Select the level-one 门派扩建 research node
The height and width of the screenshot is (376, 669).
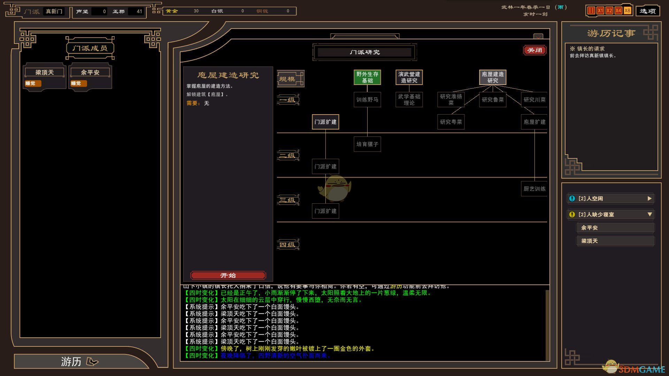tap(325, 122)
